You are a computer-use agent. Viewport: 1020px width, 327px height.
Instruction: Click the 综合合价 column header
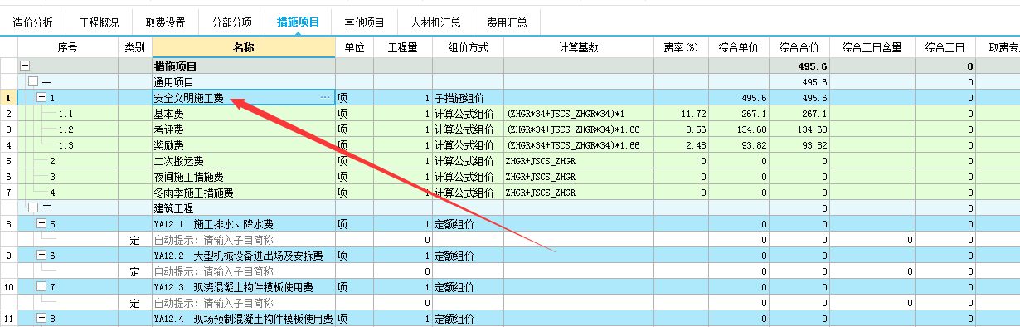click(799, 47)
